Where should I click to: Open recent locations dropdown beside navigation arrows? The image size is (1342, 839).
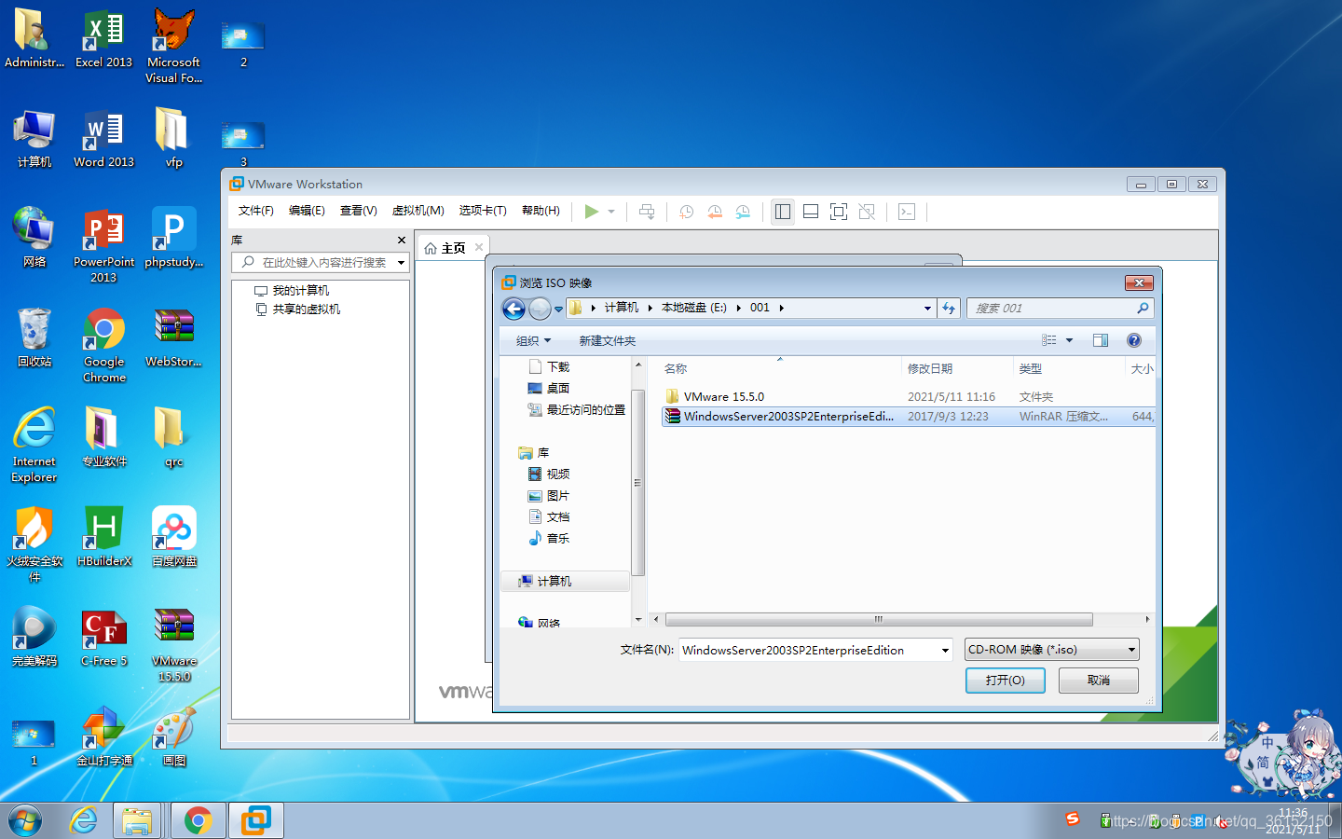558,309
